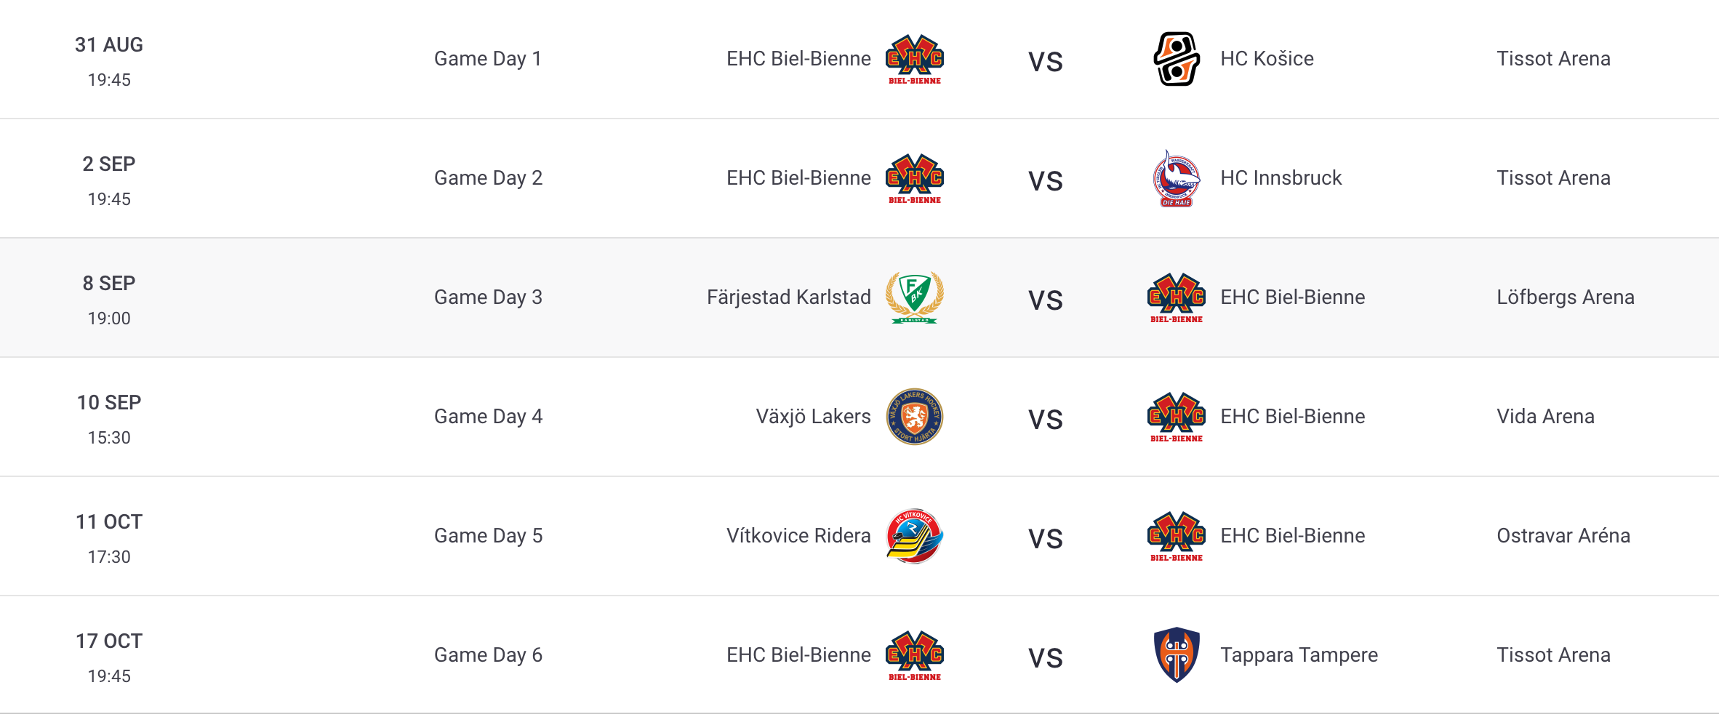Open the Tappara Tampere shield logo
This screenshot has height=717, width=1719.
(1177, 655)
